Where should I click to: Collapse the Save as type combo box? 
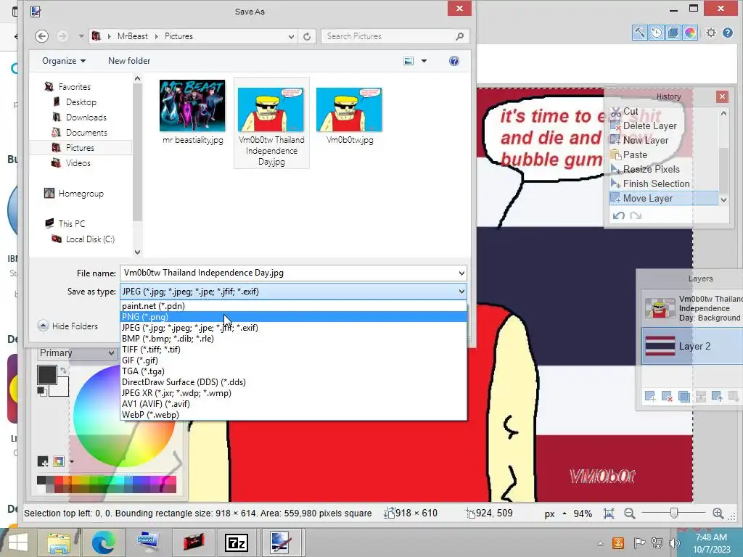tap(461, 292)
